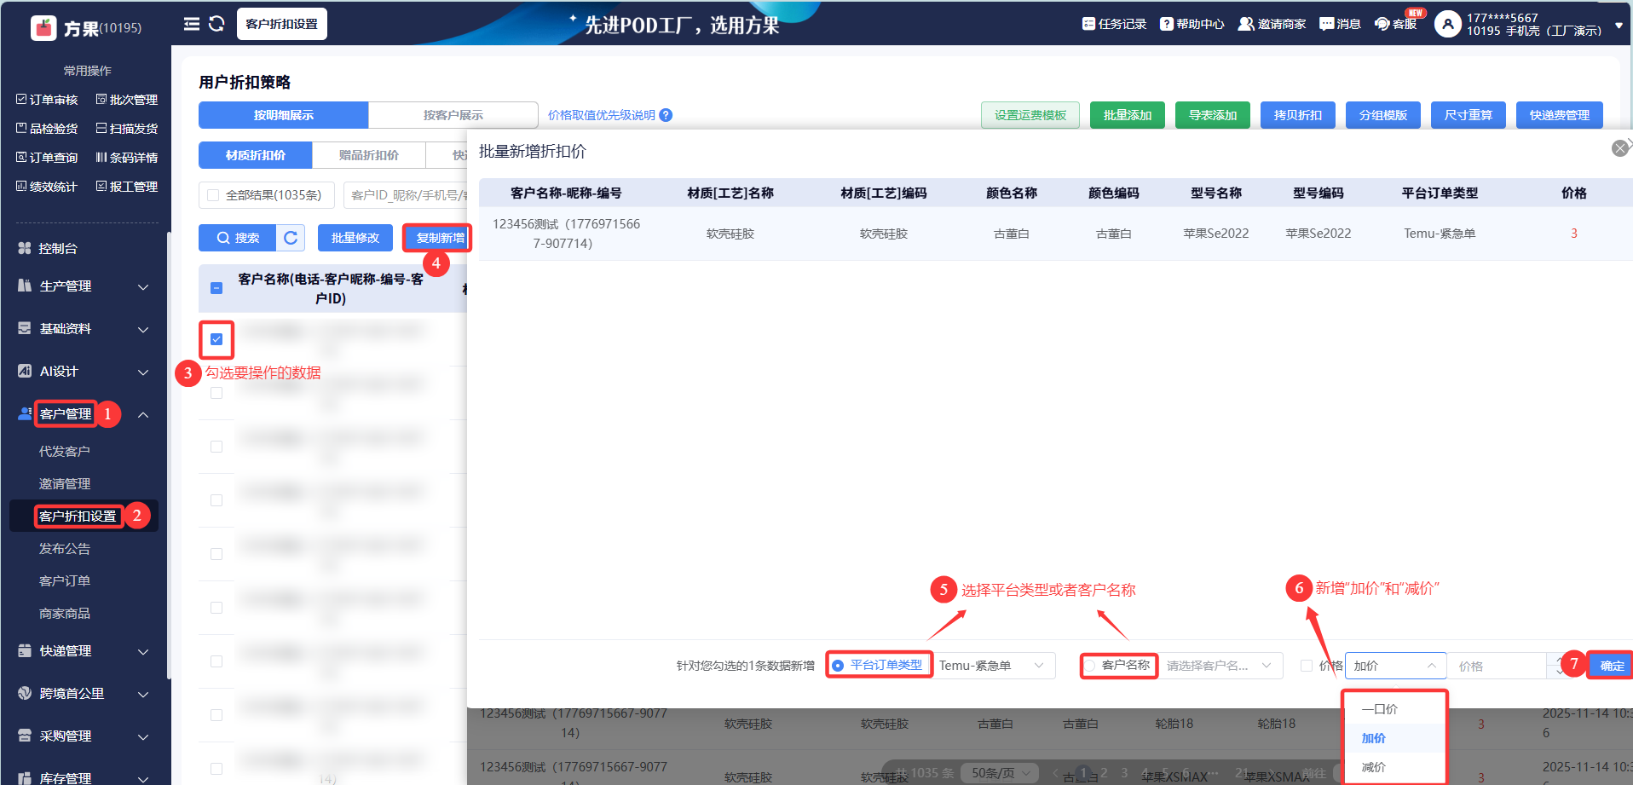1633x785 pixels.
Task: Collapse the sidebar with the menu icon
Action: (x=192, y=24)
